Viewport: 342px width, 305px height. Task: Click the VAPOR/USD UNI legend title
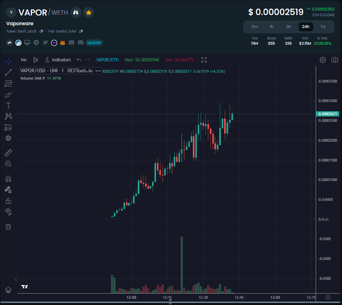[x=56, y=71]
